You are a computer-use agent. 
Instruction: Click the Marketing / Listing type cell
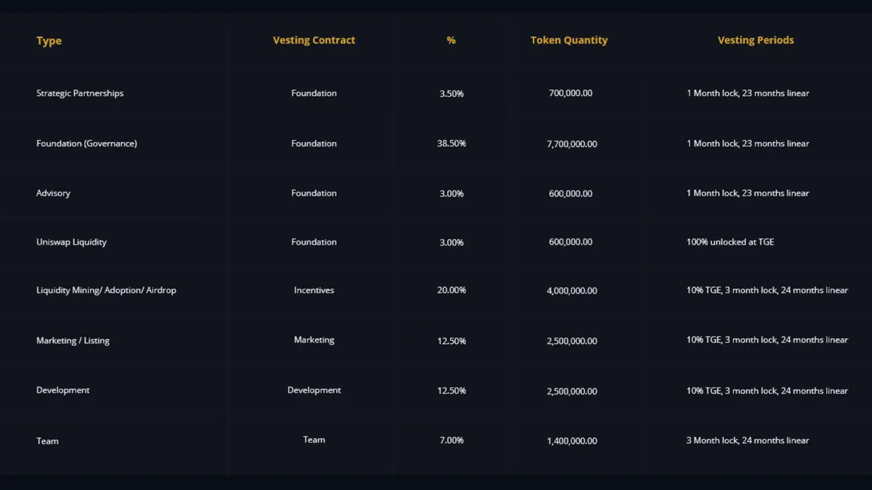[73, 341]
